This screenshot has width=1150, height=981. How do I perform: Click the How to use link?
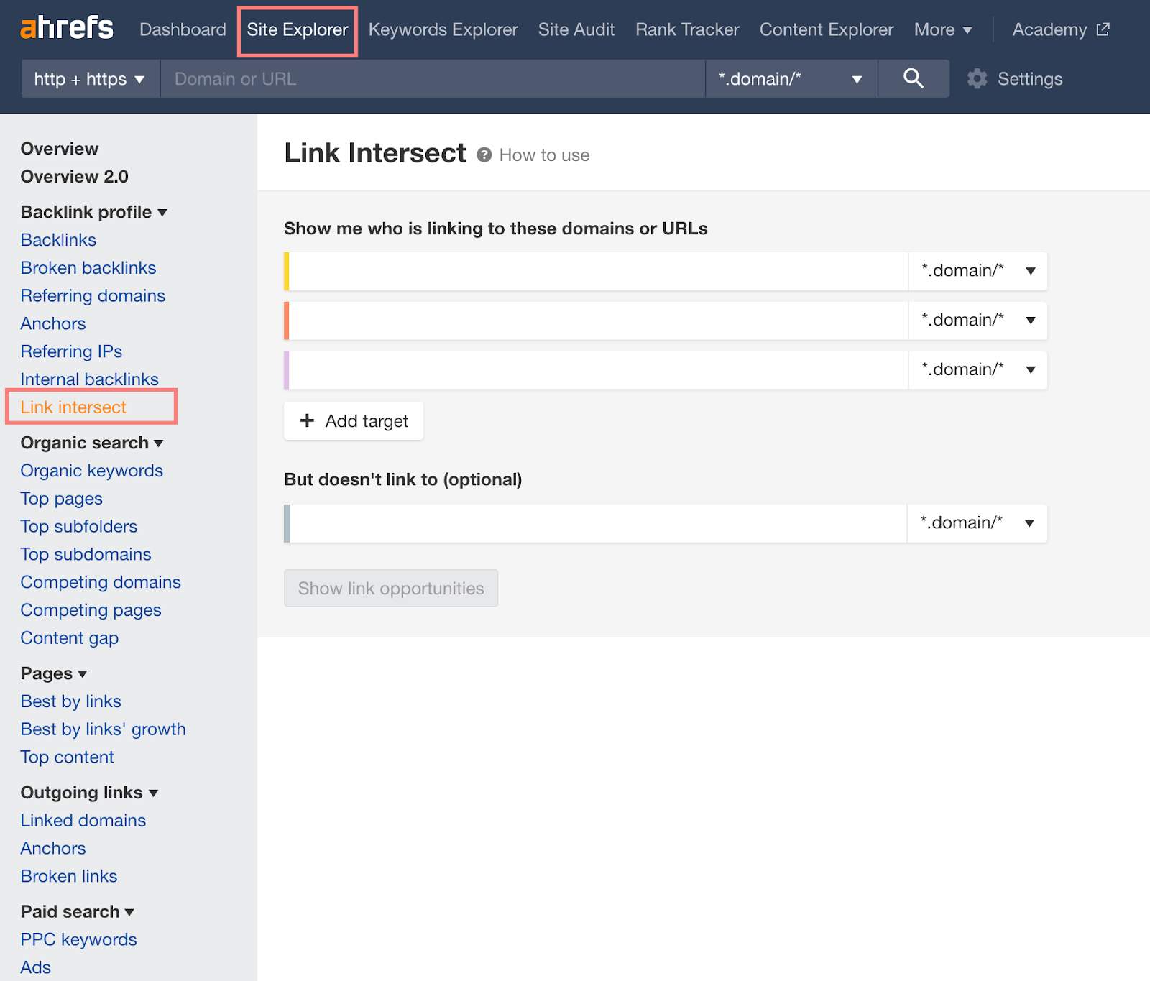544,155
